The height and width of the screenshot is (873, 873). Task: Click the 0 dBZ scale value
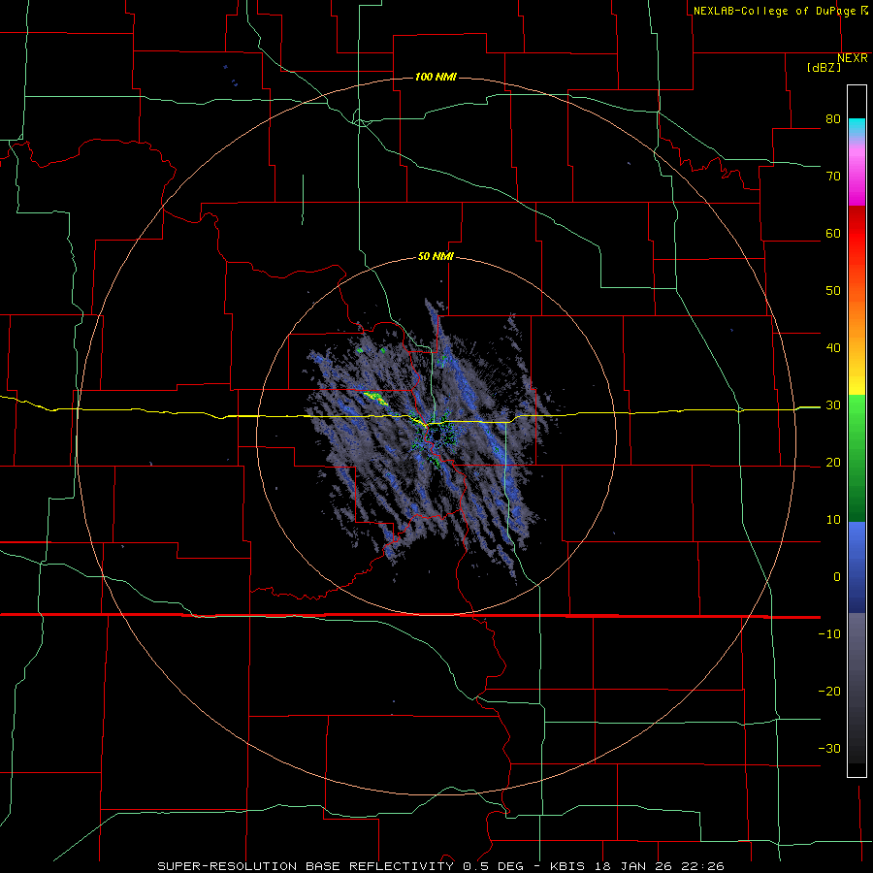point(837,577)
